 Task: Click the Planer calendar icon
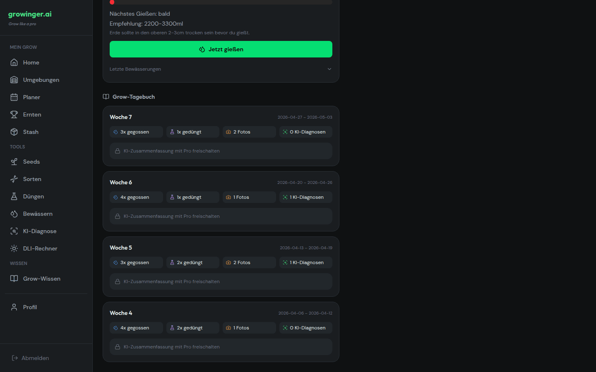click(x=14, y=97)
